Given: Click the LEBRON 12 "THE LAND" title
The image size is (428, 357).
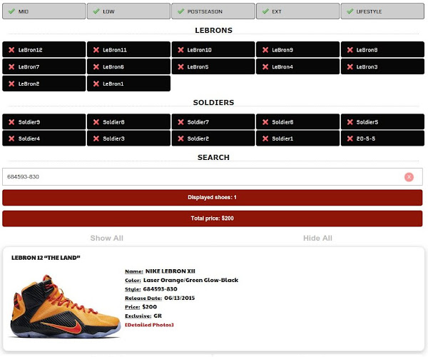Looking at the screenshot, I should pos(46,258).
